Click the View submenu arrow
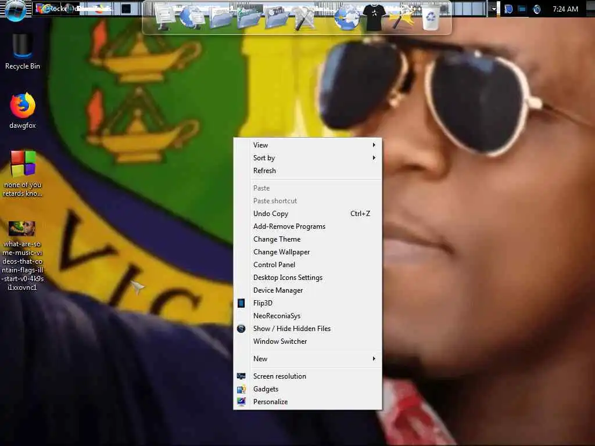This screenshot has width=595, height=446. click(x=374, y=145)
